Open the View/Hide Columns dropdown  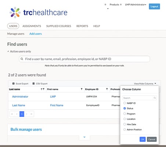145,83
